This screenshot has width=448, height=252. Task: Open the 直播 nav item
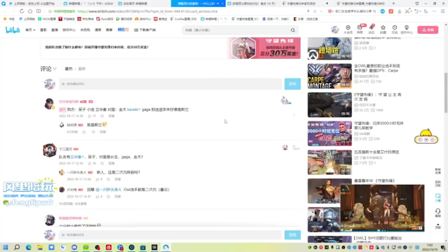pyautogui.click(x=54, y=30)
